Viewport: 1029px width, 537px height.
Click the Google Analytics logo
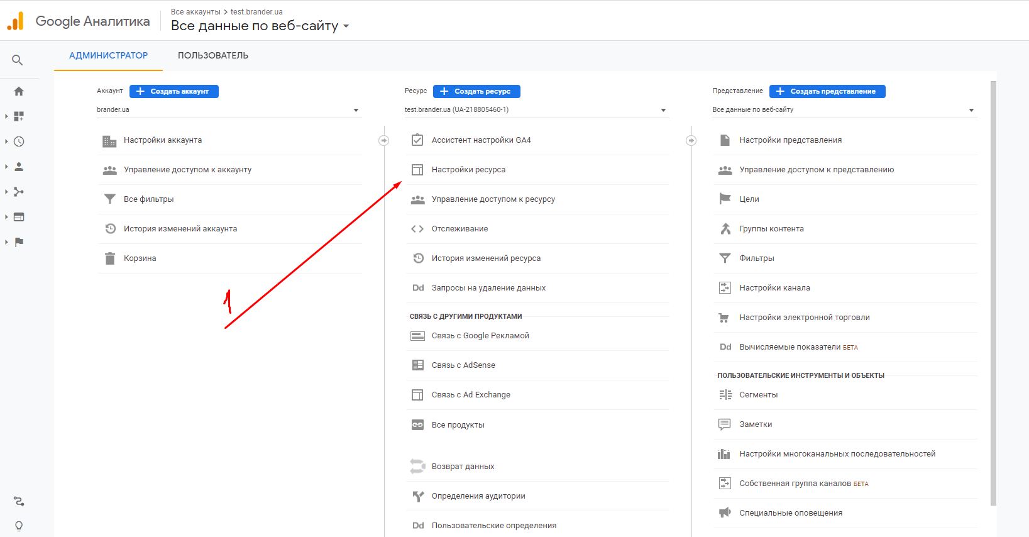[x=16, y=21]
